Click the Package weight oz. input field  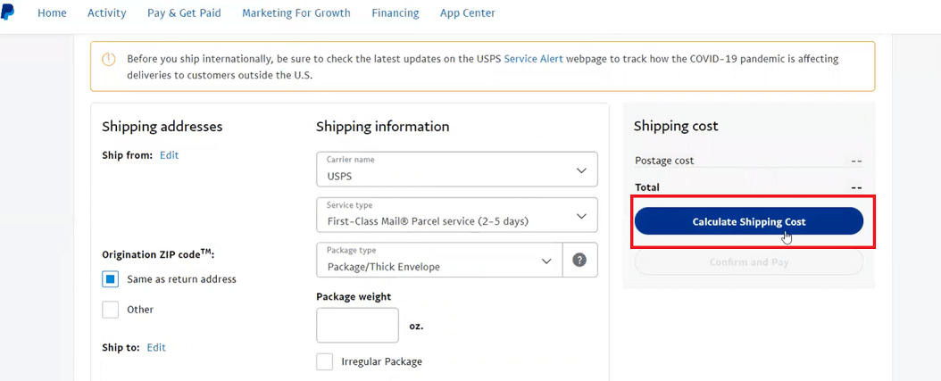(358, 325)
